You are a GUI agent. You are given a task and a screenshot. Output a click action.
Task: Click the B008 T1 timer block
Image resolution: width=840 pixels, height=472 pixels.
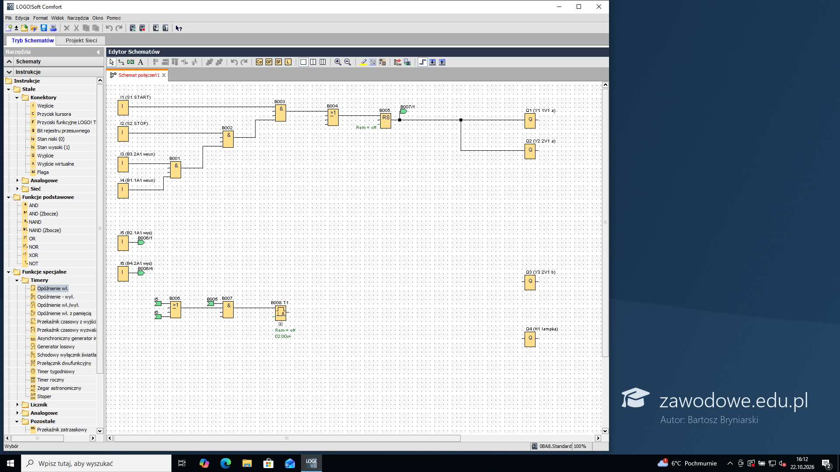pyautogui.click(x=280, y=313)
